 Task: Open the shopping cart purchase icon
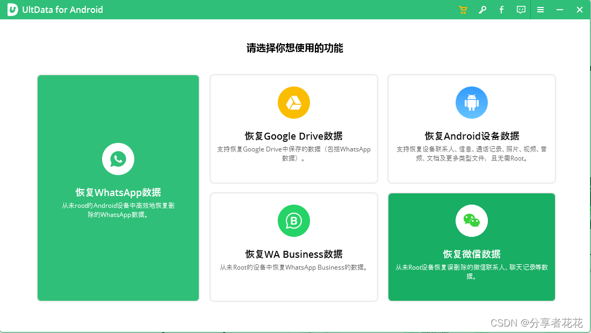[463, 10]
